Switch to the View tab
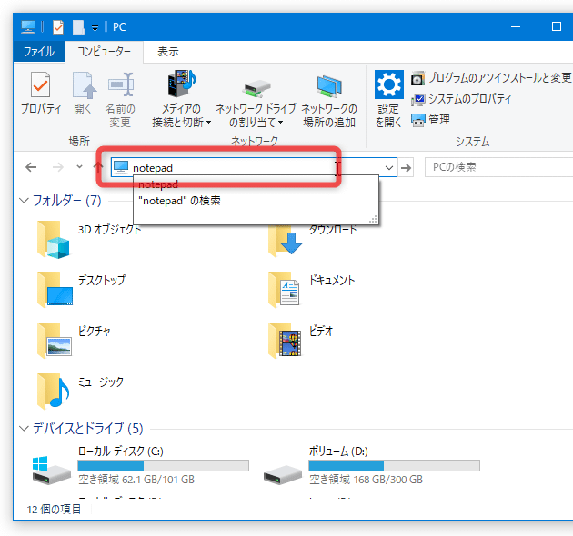The image size is (573, 536). click(168, 52)
